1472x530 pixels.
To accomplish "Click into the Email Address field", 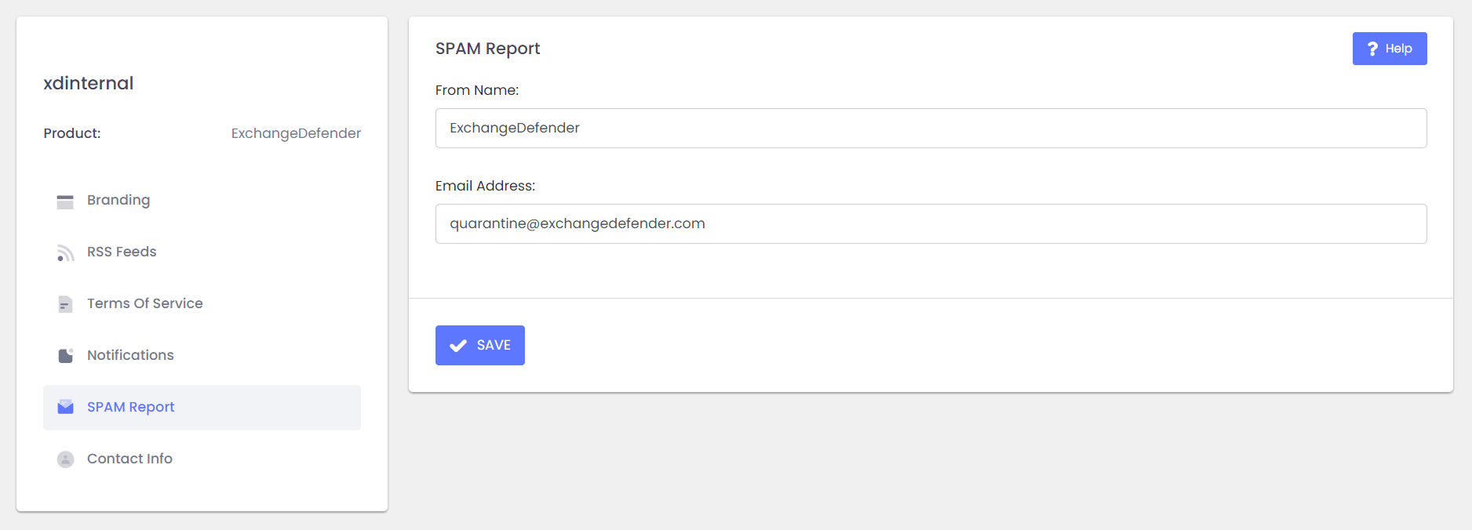I will point(930,224).
